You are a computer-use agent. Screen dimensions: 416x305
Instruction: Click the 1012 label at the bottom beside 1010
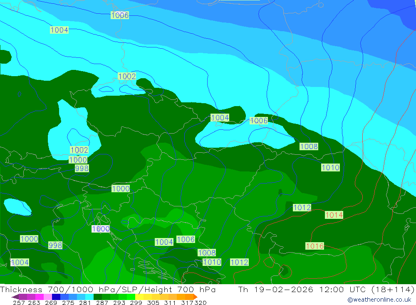pos(239,262)
